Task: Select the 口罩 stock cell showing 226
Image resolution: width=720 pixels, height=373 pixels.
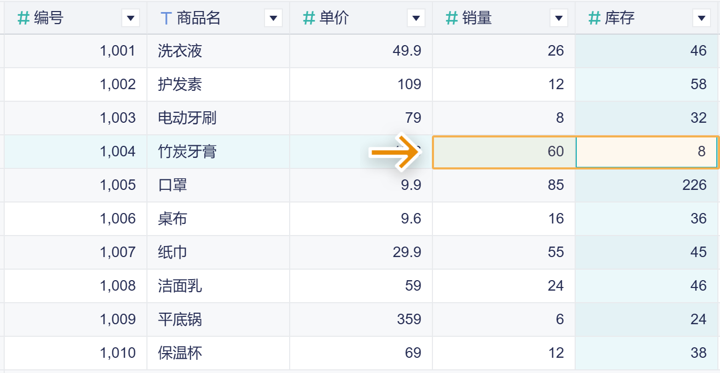Action: 647,185
